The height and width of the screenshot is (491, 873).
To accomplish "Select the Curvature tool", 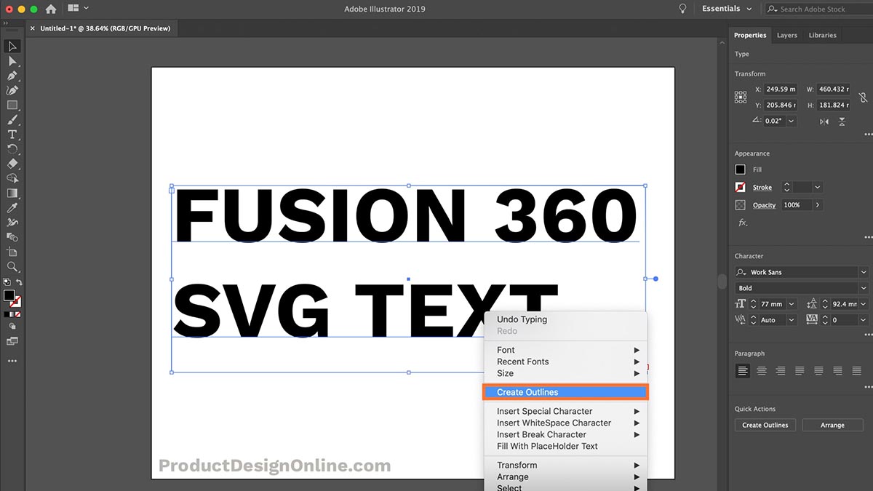I will 12,90.
